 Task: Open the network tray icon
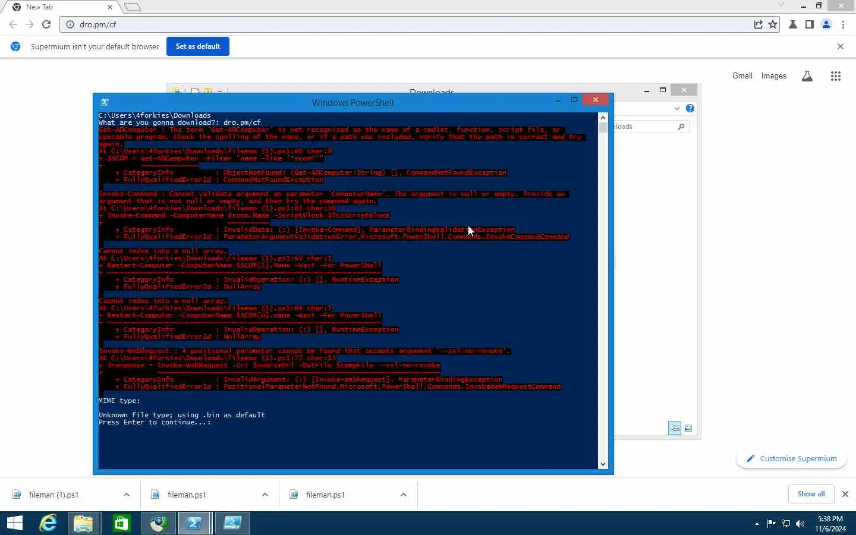(x=786, y=524)
